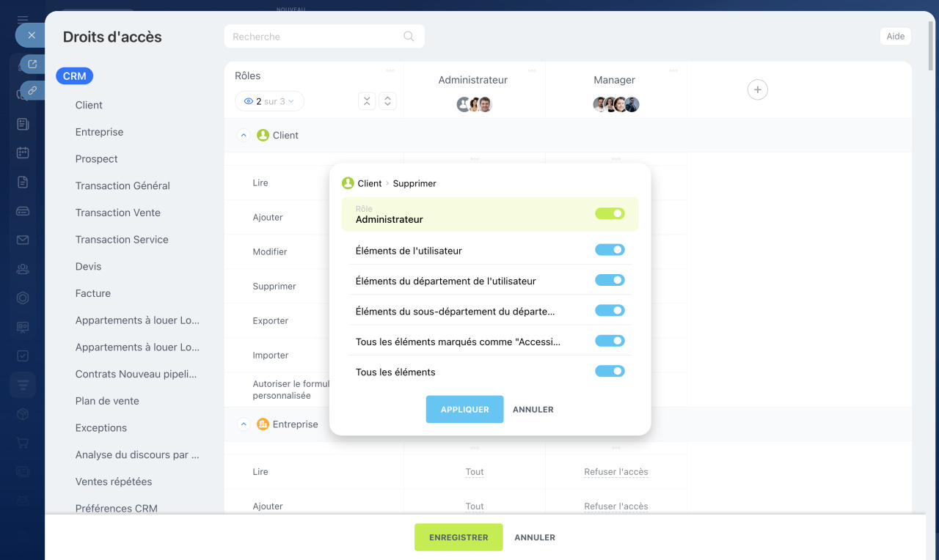Open the Administrateur column three-dot menu
The width and height of the screenshot is (939, 560).
click(532, 71)
